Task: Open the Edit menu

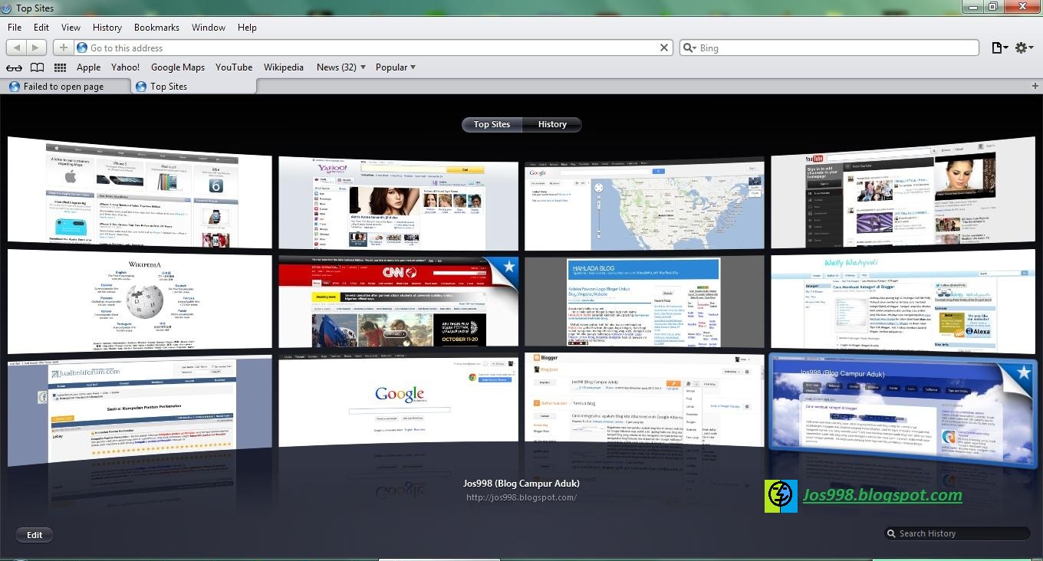Action: (41, 27)
